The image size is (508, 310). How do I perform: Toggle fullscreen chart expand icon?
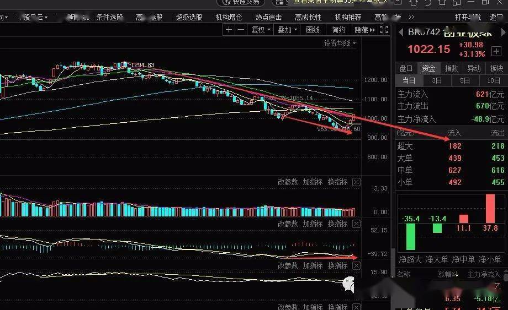point(384,30)
